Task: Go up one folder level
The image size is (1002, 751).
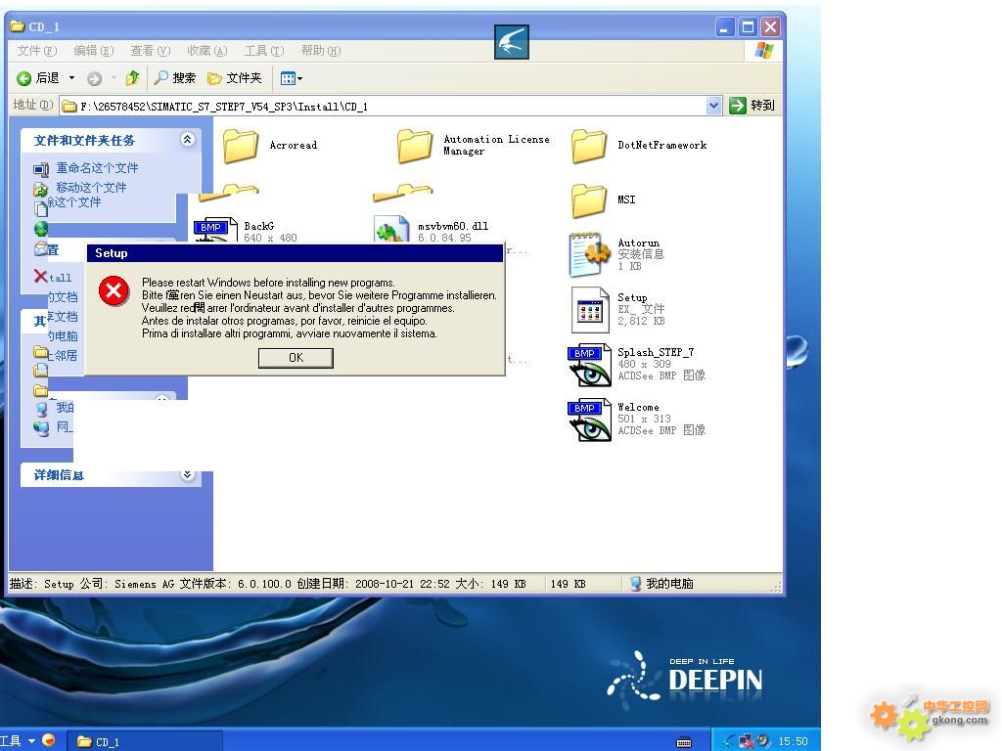Action: [x=132, y=78]
